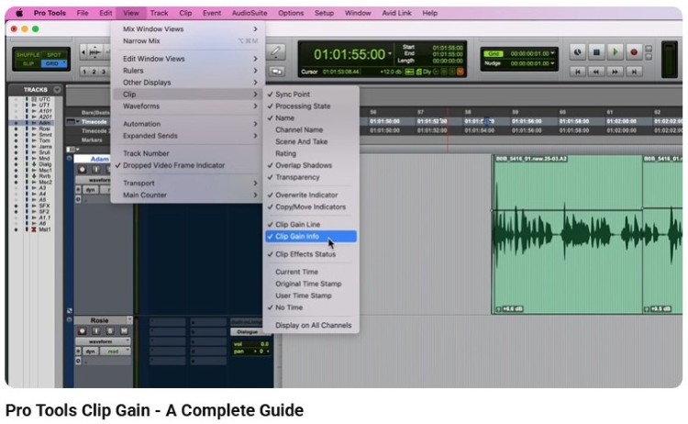The width and height of the screenshot is (688, 424).
Task: Click the Stop transport button
Action: pos(596,52)
